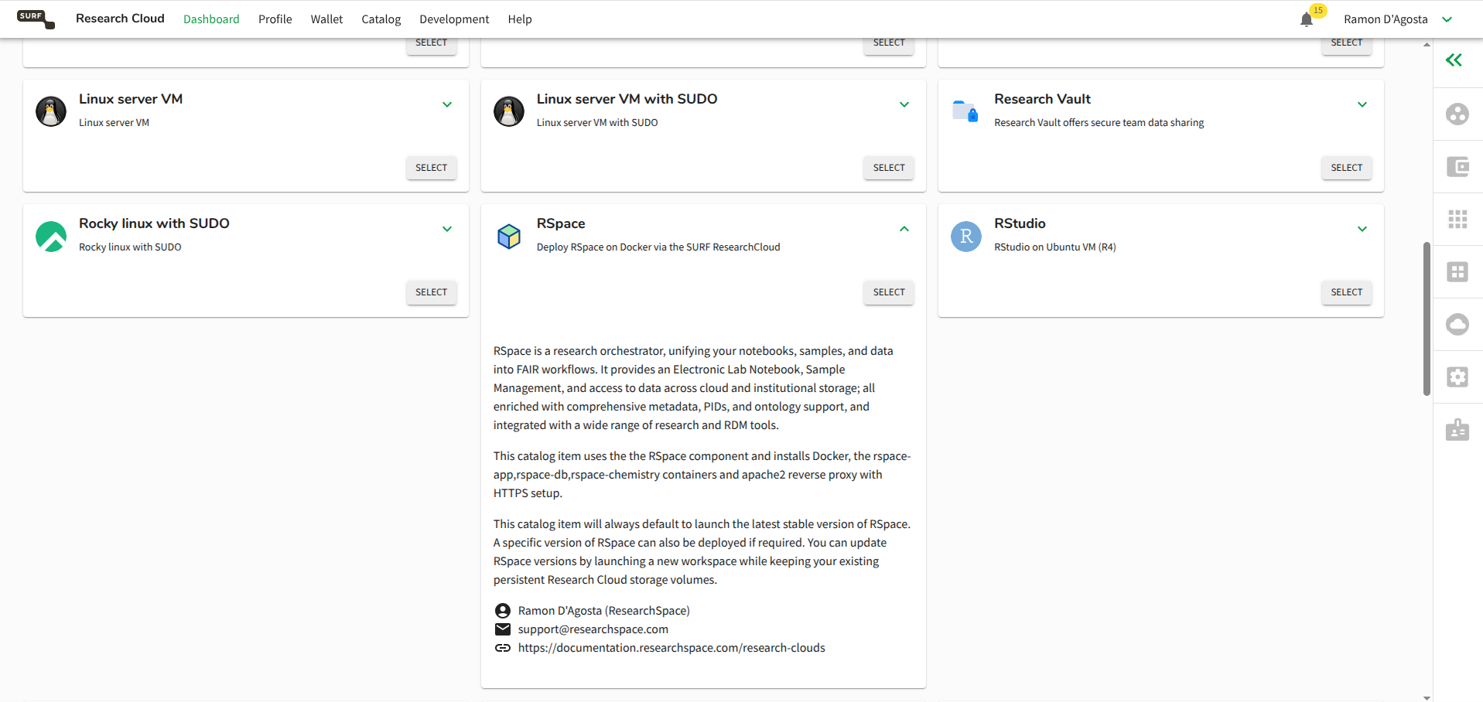This screenshot has width=1483, height=702.
Task: Open the cloud sidebar icon
Action: point(1457,325)
